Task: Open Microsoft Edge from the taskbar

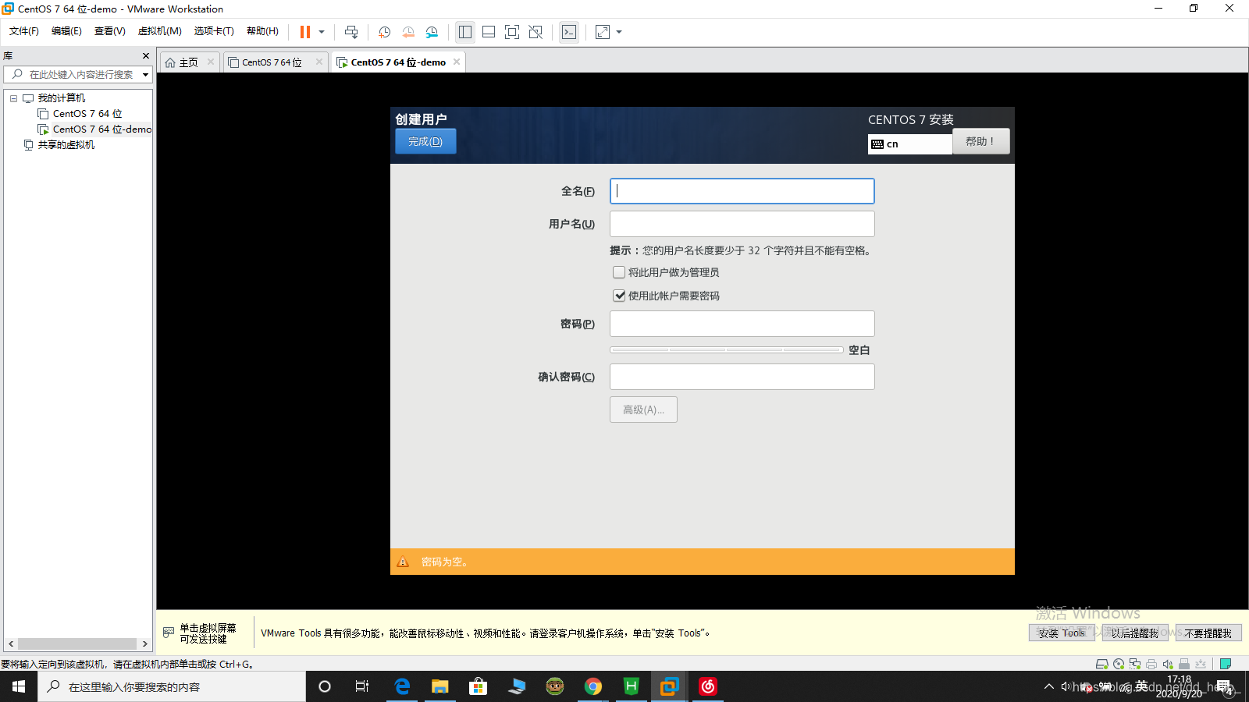Action: coord(402,686)
